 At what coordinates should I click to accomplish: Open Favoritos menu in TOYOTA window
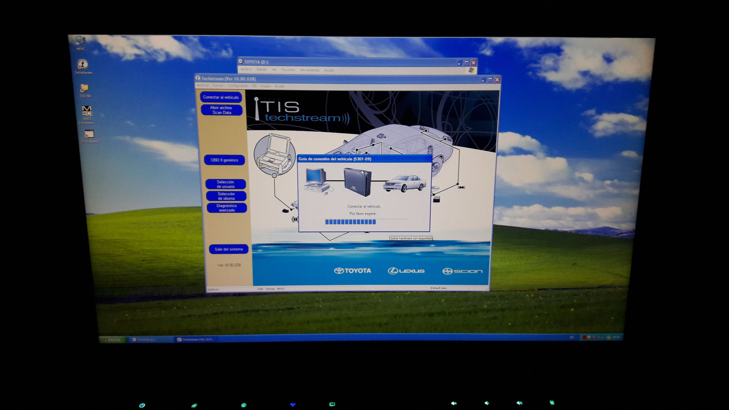tap(288, 70)
